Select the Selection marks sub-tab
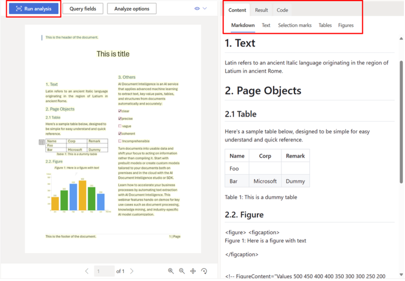Viewport: 405px width, 281px height. point(295,25)
